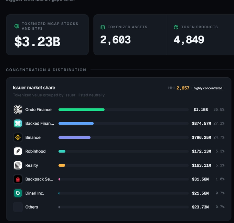234x223 pixels.
Task: Open the Dinari Inc. green logo
Action: [18, 193]
